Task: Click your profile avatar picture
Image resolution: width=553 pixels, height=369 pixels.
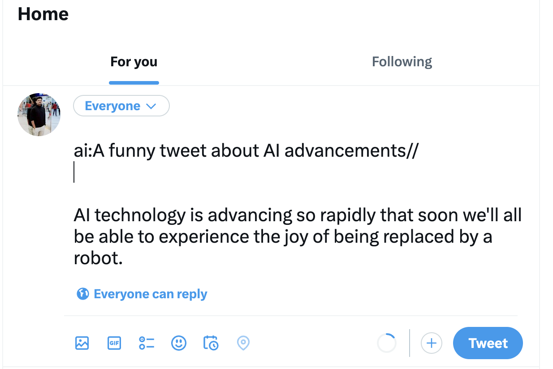Action: pos(39,115)
